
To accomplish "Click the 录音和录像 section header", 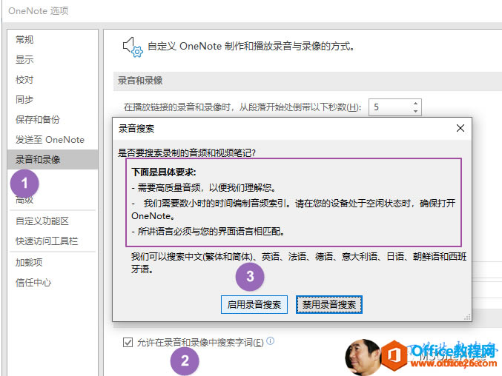I will pyautogui.click(x=140, y=81).
